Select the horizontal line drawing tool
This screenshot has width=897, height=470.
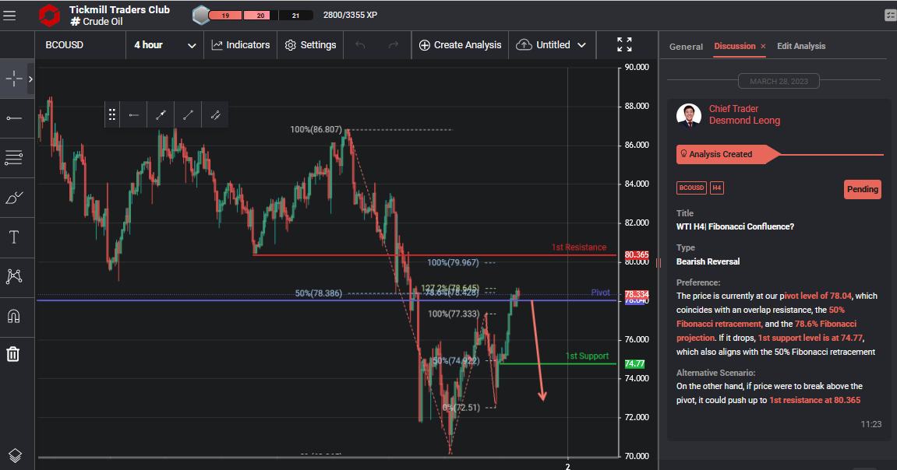click(14, 118)
